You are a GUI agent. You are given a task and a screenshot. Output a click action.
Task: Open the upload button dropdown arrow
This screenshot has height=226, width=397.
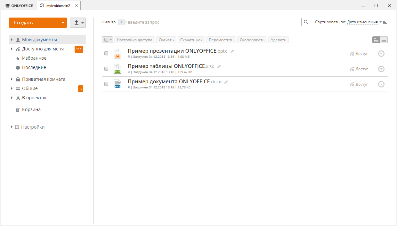tap(83, 23)
